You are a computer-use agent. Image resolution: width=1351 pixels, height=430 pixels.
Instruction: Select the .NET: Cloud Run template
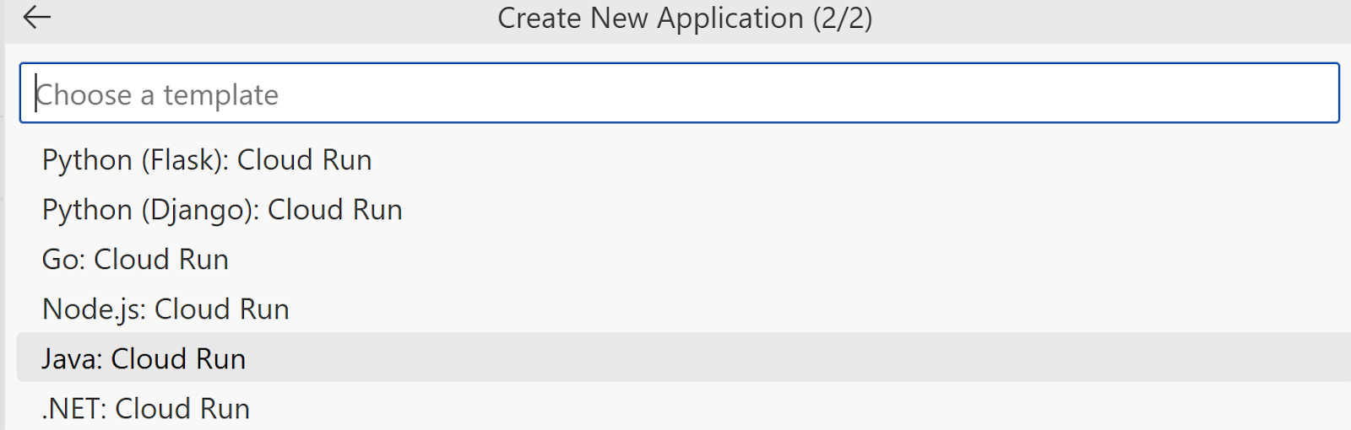pos(146,409)
